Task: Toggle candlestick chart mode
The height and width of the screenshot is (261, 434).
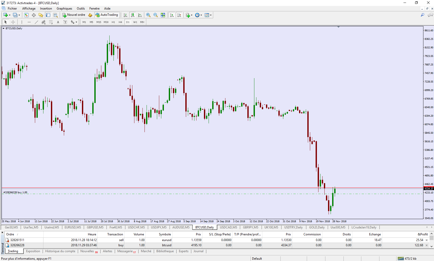Action: (133, 15)
